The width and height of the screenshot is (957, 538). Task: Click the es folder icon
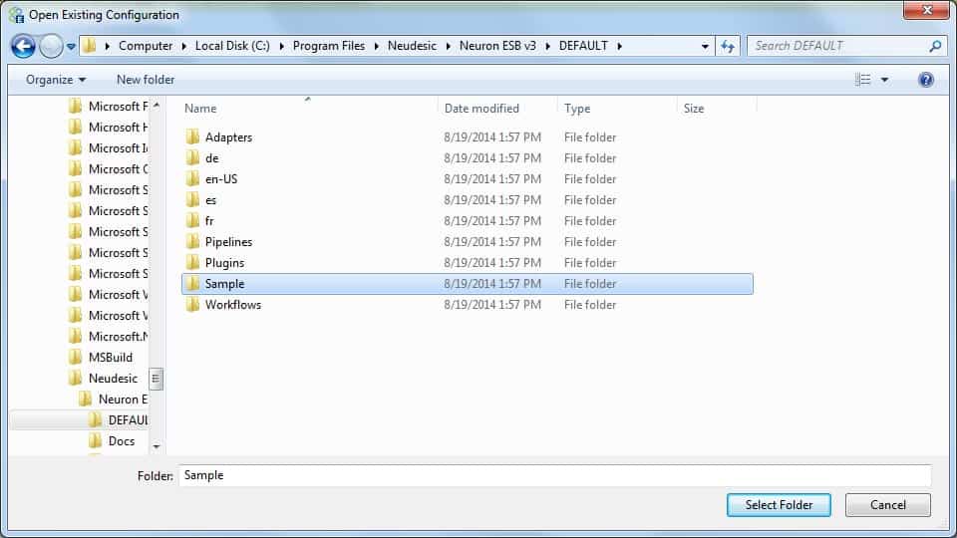(192, 199)
